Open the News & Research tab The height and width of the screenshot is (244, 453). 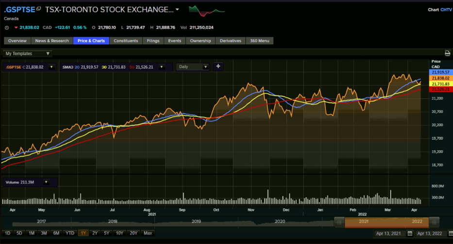(52, 41)
